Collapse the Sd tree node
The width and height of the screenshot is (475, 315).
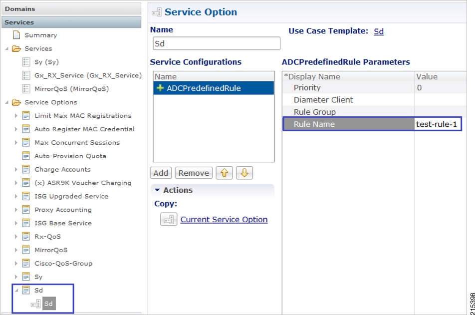tap(16, 290)
